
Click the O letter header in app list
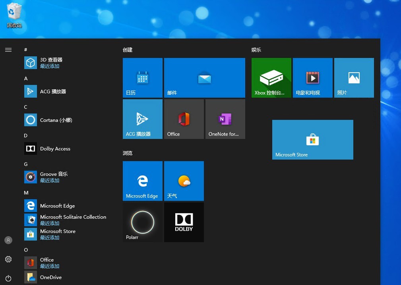pos(26,250)
